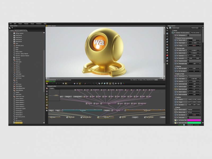212x159 pixels.
Task: Click the Diffuse material sphere icon
Action: (x=14, y=33)
